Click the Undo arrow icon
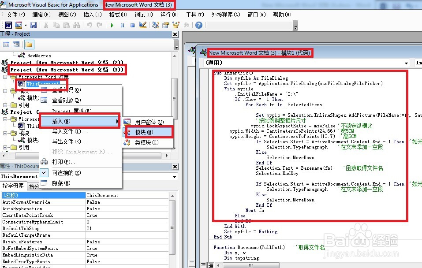Image resolution: width=422 pixels, height=268 pixels. pos(90,25)
